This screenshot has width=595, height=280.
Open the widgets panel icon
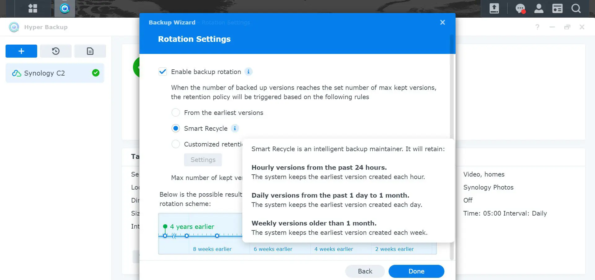click(x=557, y=8)
